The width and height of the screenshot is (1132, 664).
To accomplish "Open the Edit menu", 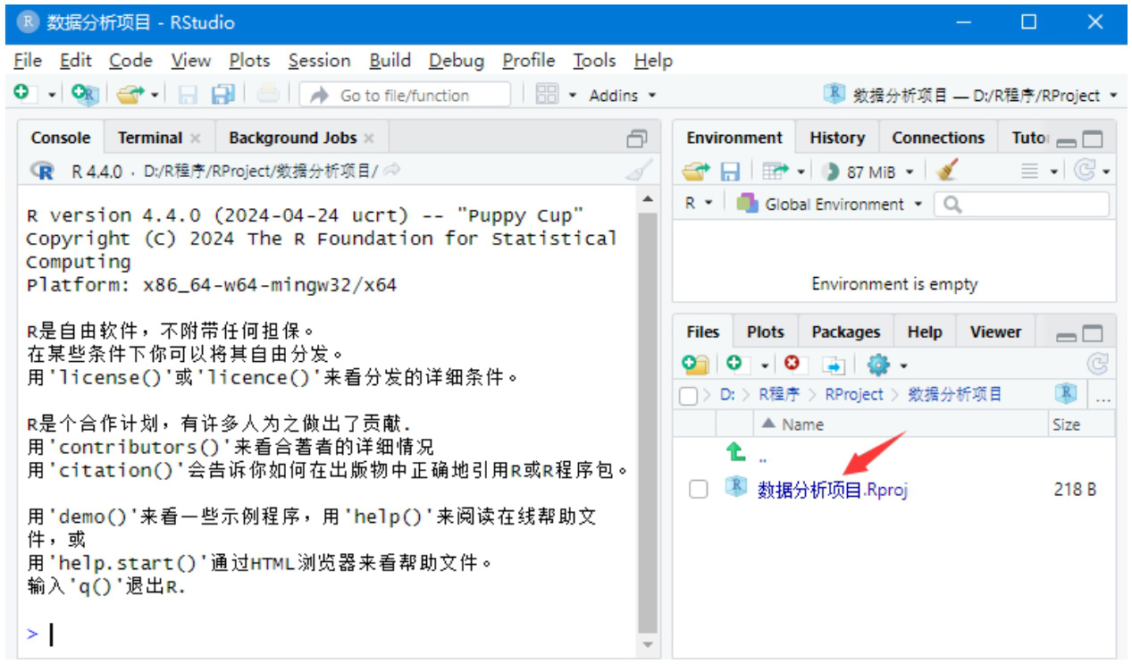I will coord(76,61).
